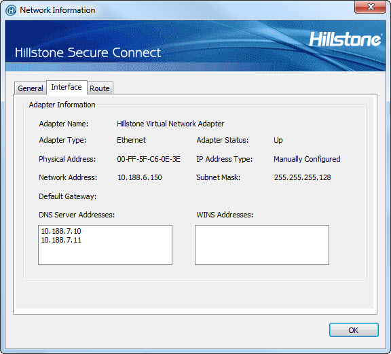The image size is (391, 354).
Task: Click the Adapter Status value Up
Action: point(278,140)
